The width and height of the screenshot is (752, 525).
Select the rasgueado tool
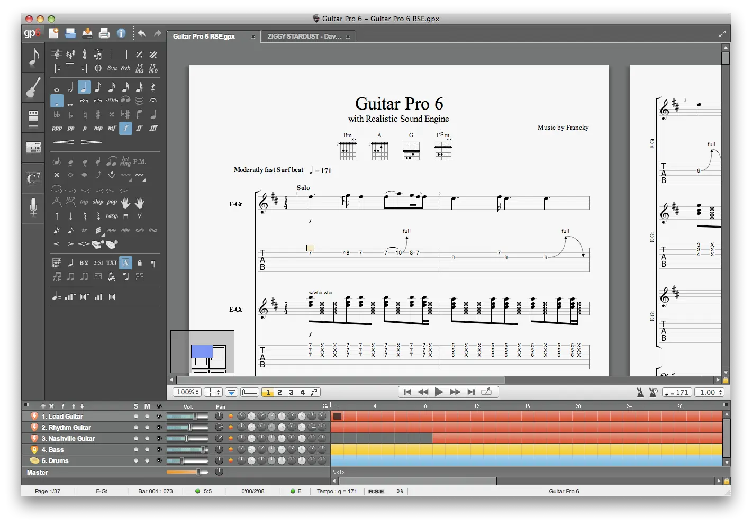pos(112,215)
